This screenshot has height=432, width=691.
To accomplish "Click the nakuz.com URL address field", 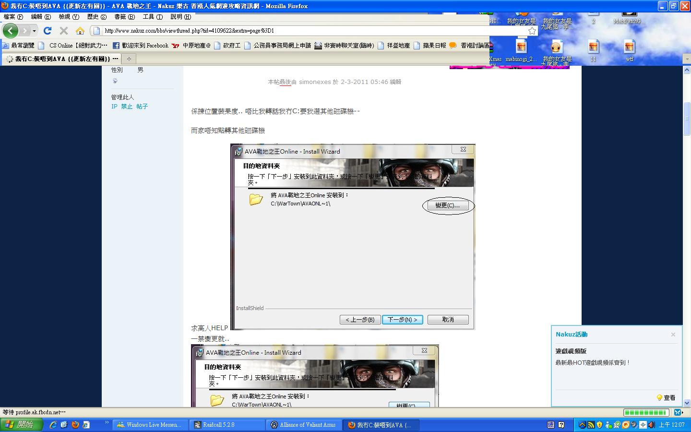I will 314,31.
